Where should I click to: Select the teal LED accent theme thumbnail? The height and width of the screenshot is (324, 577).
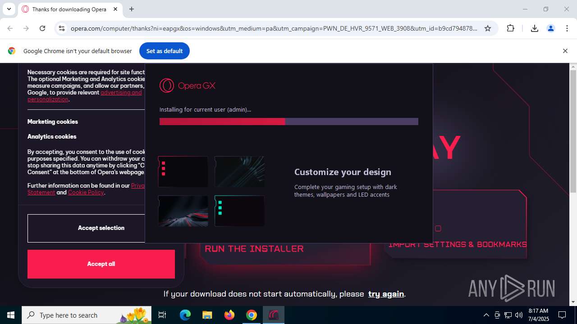click(239, 211)
